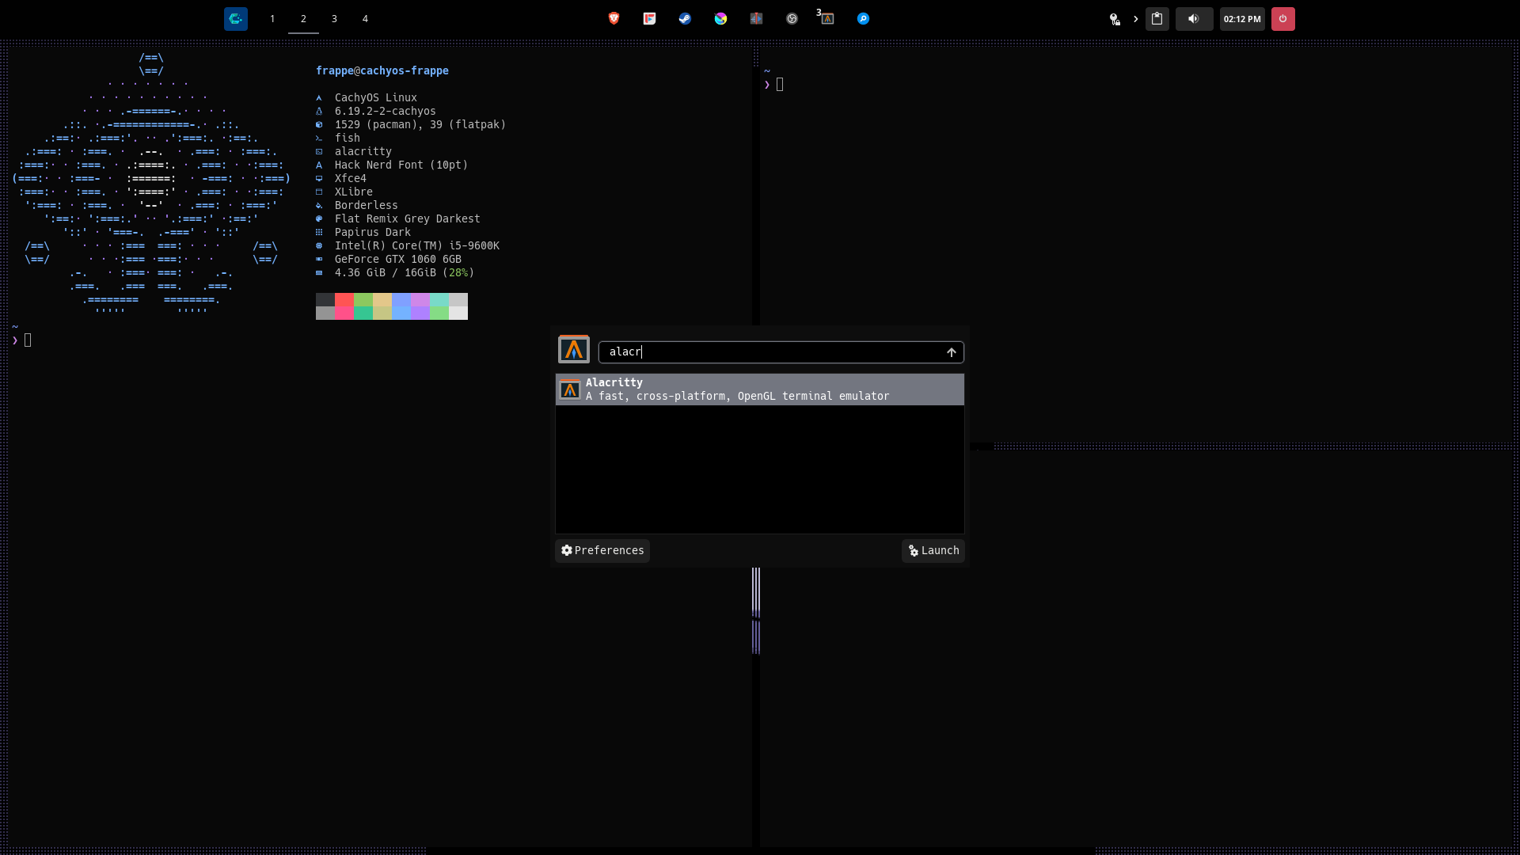Image resolution: width=1520 pixels, height=855 pixels.
Task: Open the clipboard manager icon
Action: [x=1157, y=18]
